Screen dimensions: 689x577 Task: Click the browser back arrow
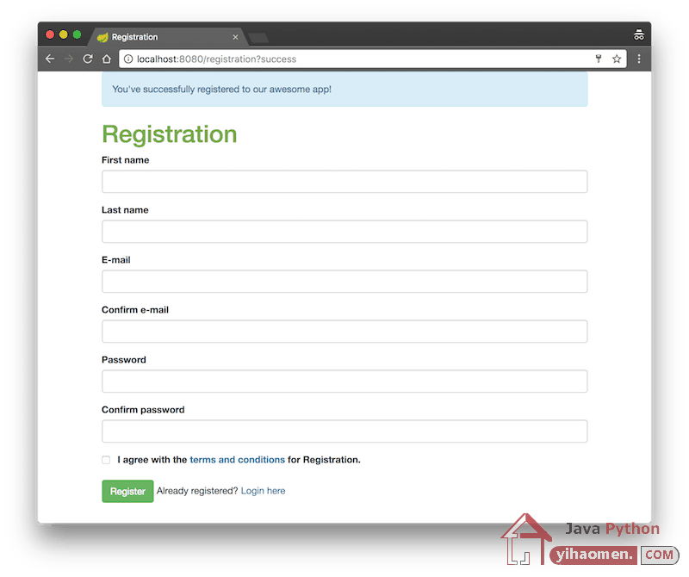[50, 59]
